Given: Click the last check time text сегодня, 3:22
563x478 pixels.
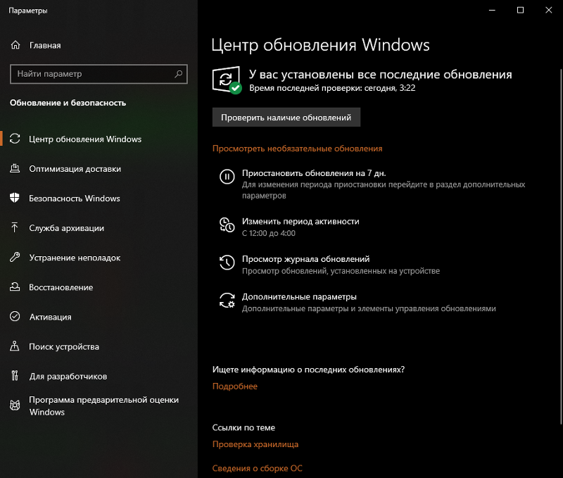Looking at the screenshot, I should 390,88.
